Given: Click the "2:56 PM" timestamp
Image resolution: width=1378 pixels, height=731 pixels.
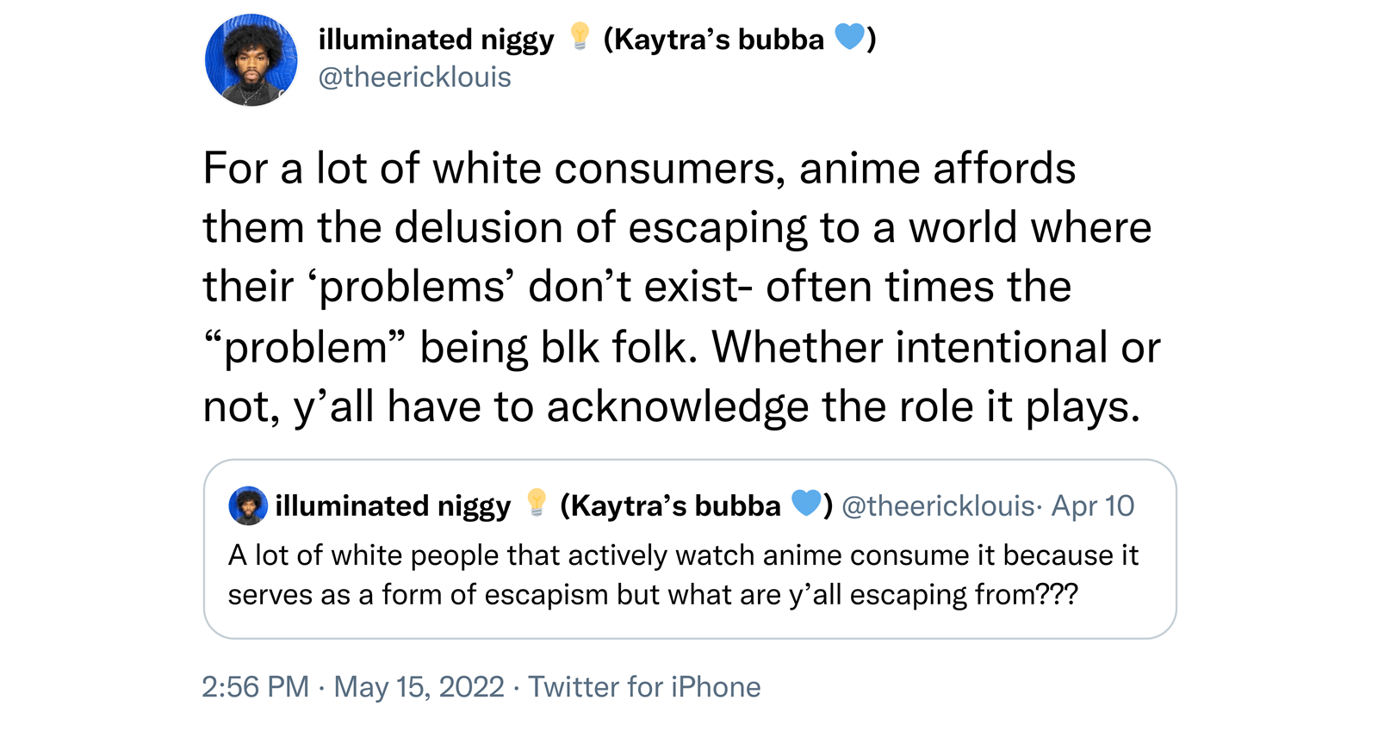Looking at the screenshot, I should (255, 687).
